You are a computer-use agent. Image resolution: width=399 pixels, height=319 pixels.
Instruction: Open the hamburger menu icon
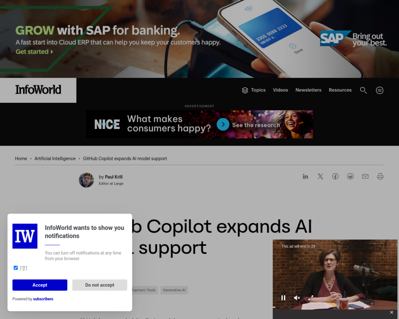[380, 90]
